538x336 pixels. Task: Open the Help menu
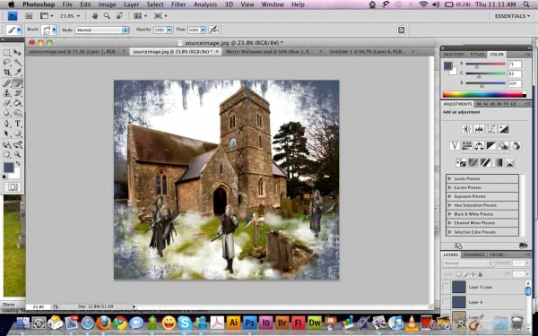298,4
